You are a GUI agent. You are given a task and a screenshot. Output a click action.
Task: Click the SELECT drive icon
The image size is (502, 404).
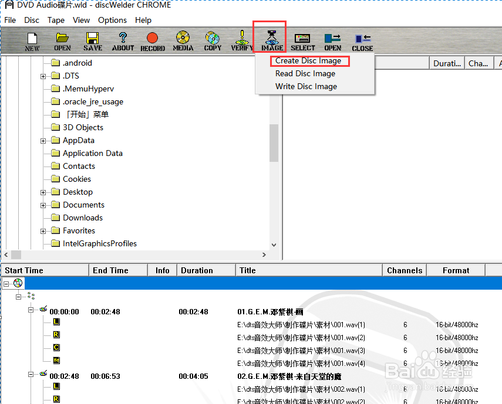click(302, 42)
